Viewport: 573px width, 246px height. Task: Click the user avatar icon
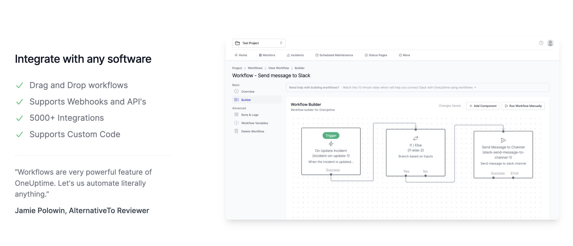(550, 43)
